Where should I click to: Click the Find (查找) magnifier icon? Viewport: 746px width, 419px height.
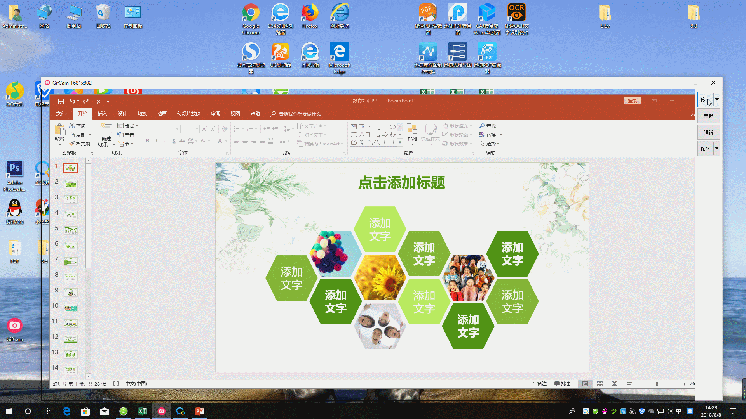pyautogui.click(x=482, y=126)
